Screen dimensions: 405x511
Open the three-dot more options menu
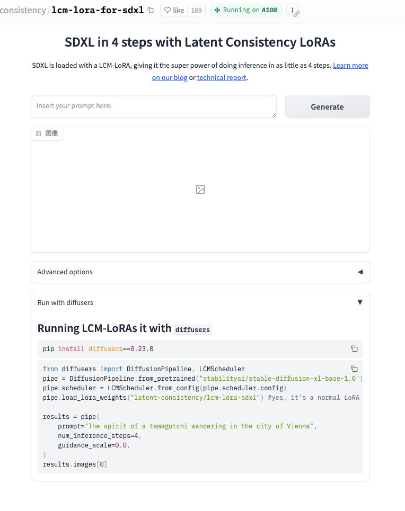[x=293, y=10]
